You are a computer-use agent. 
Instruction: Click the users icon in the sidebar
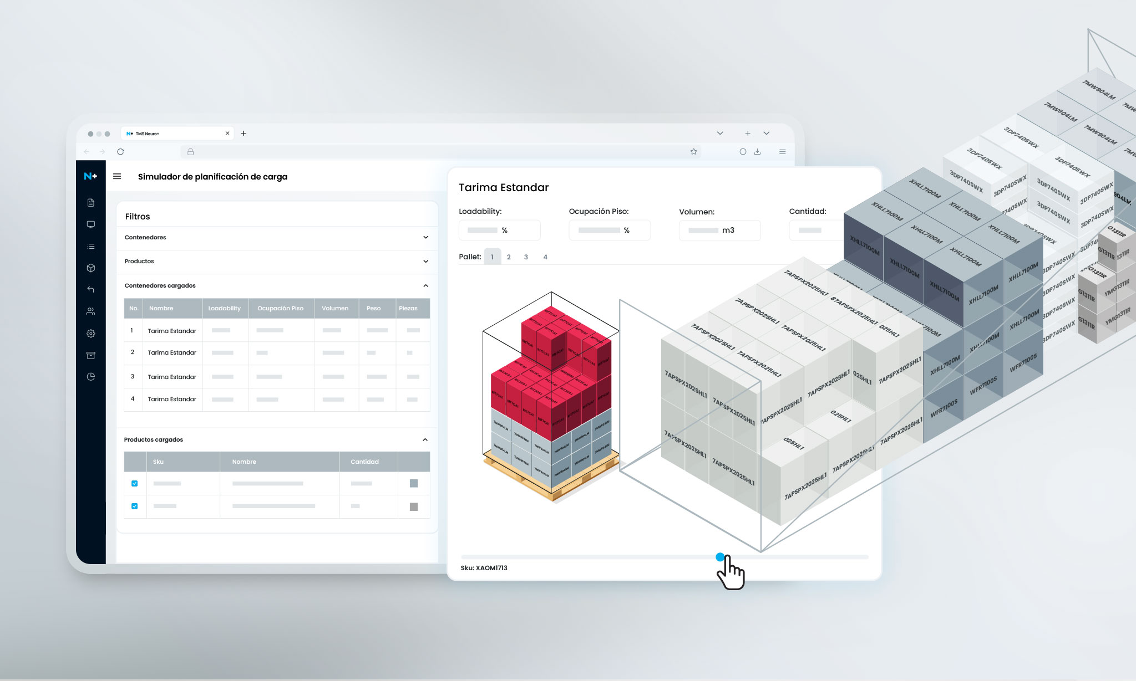coord(91,311)
